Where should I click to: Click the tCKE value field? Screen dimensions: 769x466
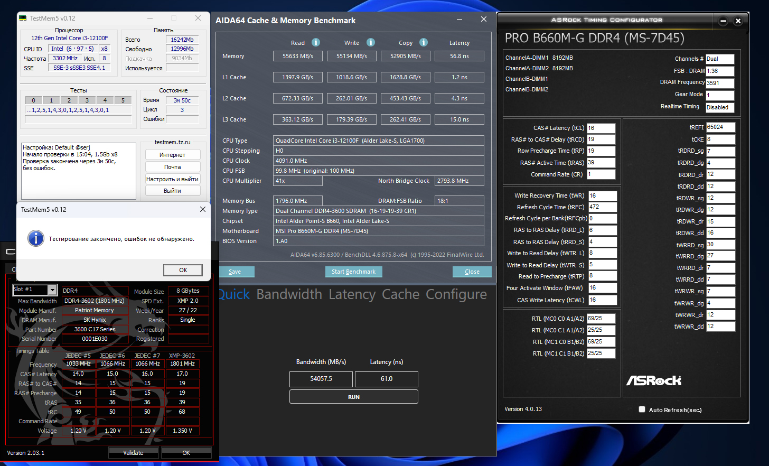coord(720,139)
